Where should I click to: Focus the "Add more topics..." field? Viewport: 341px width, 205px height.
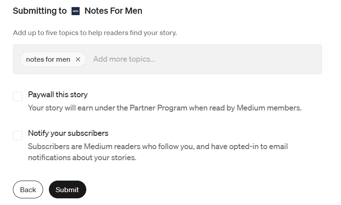pyautogui.click(x=124, y=59)
